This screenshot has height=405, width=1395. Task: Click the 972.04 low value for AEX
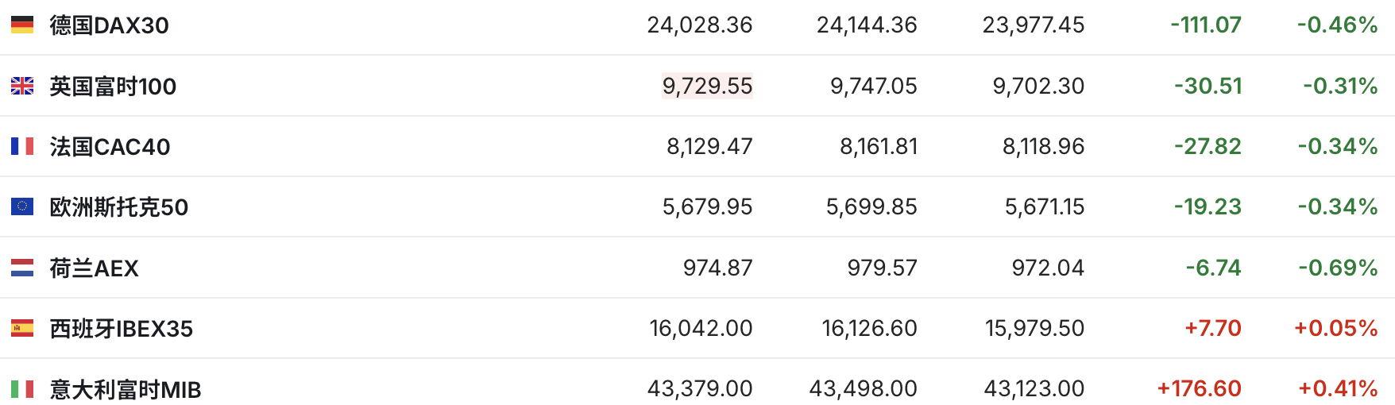point(1048,268)
